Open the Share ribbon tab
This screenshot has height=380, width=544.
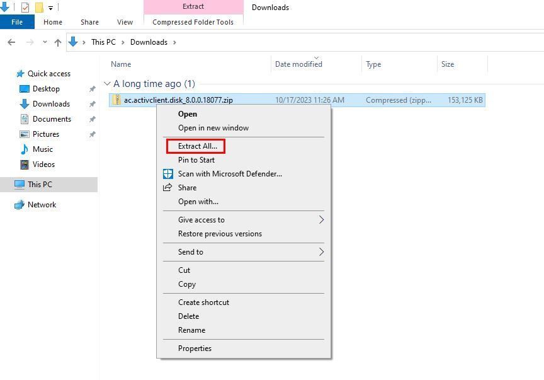(x=89, y=22)
